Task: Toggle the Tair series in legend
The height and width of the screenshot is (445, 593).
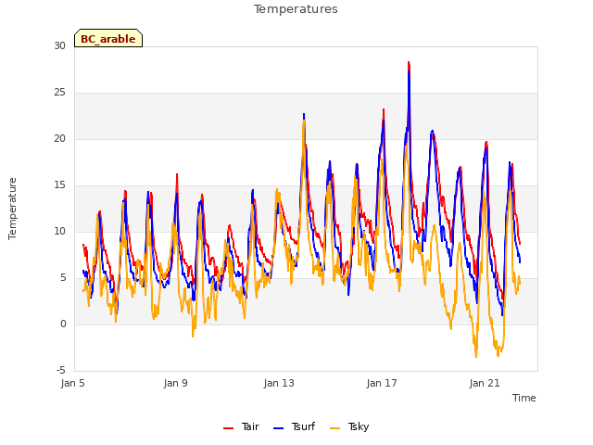Action: click(241, 426)
